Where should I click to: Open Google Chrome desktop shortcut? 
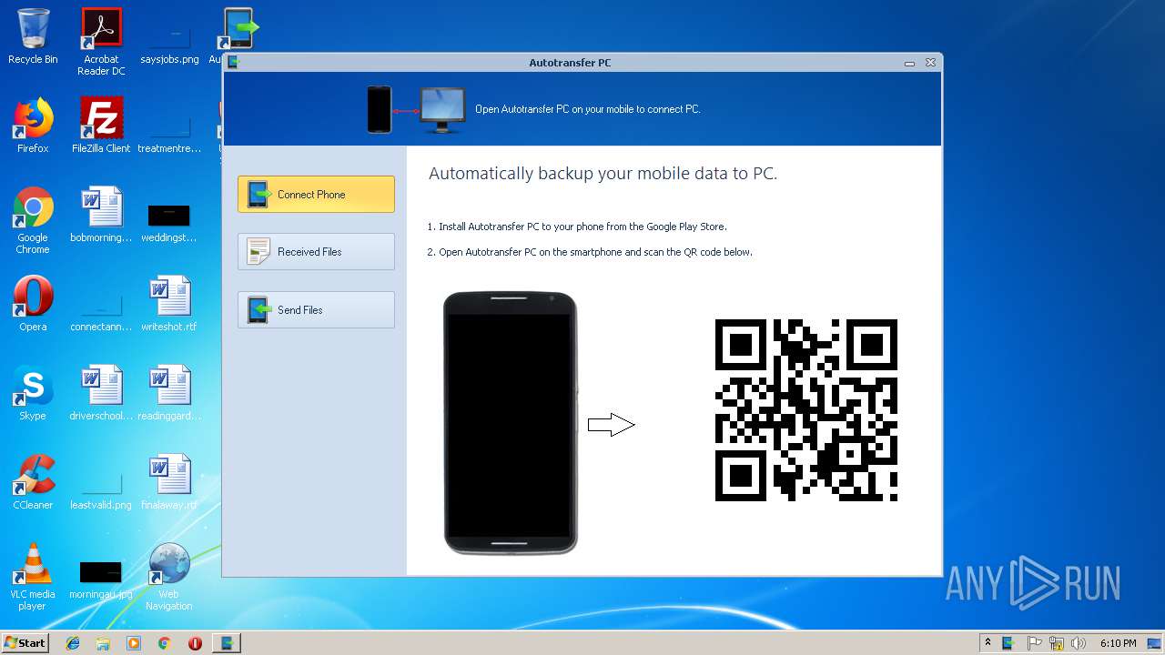tap(33, 220)
